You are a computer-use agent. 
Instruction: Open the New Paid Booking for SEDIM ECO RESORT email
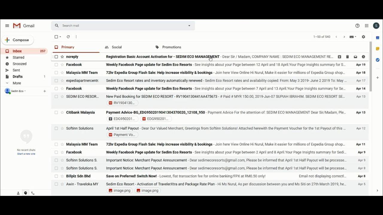click(x=210, y=100)
